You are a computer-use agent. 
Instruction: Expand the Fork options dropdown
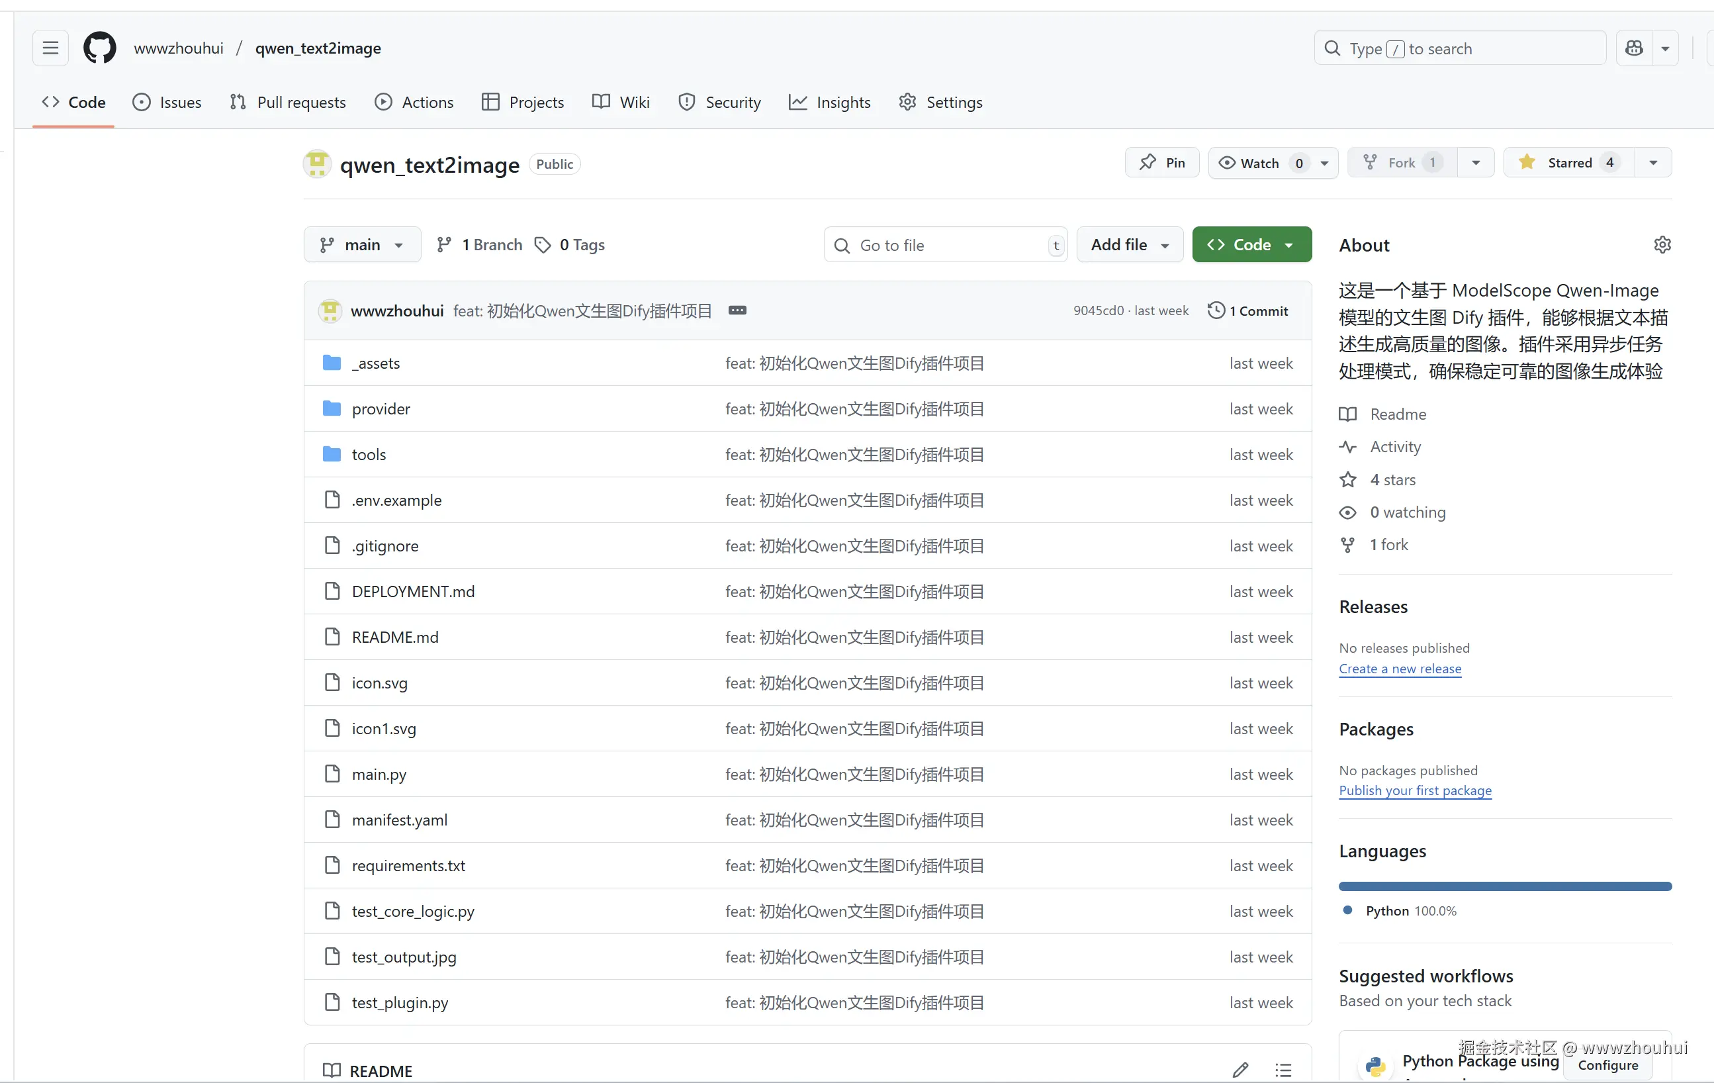[x=1476, y=163]
